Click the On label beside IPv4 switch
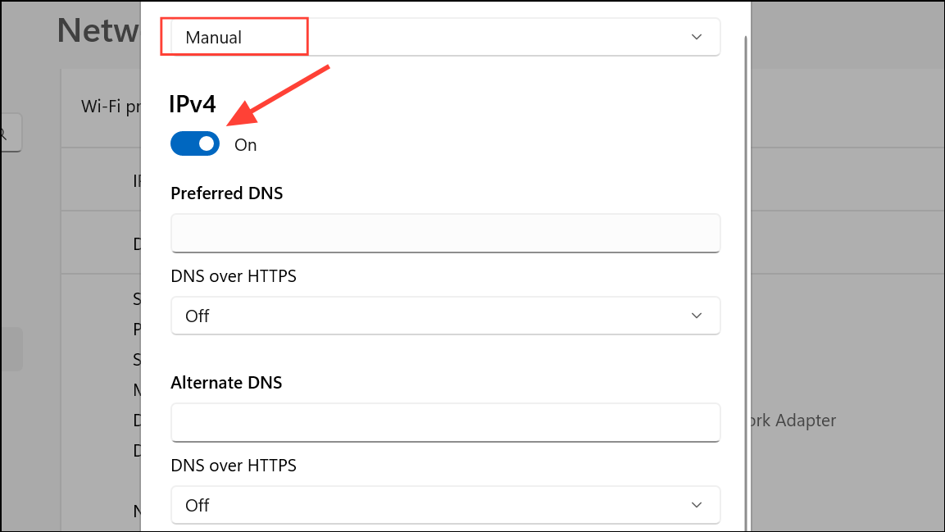The width and height of the screenshot is (945, 532). tap(245, 145)
